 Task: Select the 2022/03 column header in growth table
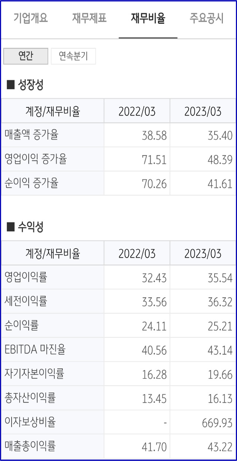pyautogui.click(x=137, y=111)
